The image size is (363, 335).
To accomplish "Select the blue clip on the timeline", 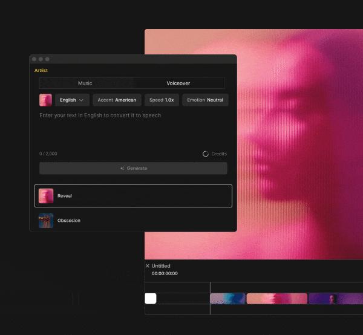I will pyautogui.click(x=227, y=298).
